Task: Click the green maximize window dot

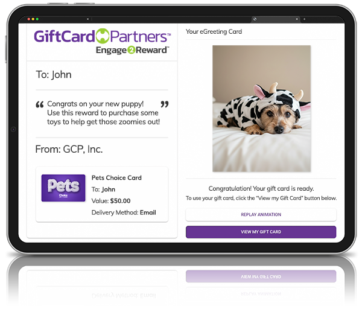Action: (x=37, y=19)
